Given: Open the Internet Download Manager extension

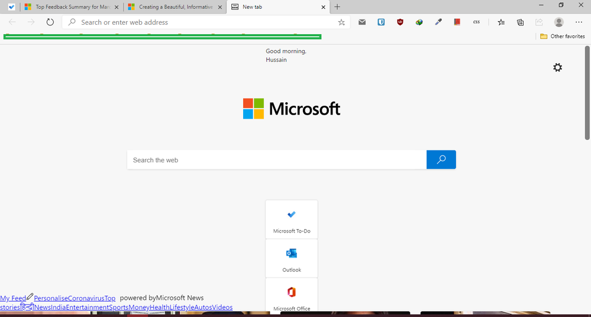Looking at the screenshot, I should coord(419,22).
